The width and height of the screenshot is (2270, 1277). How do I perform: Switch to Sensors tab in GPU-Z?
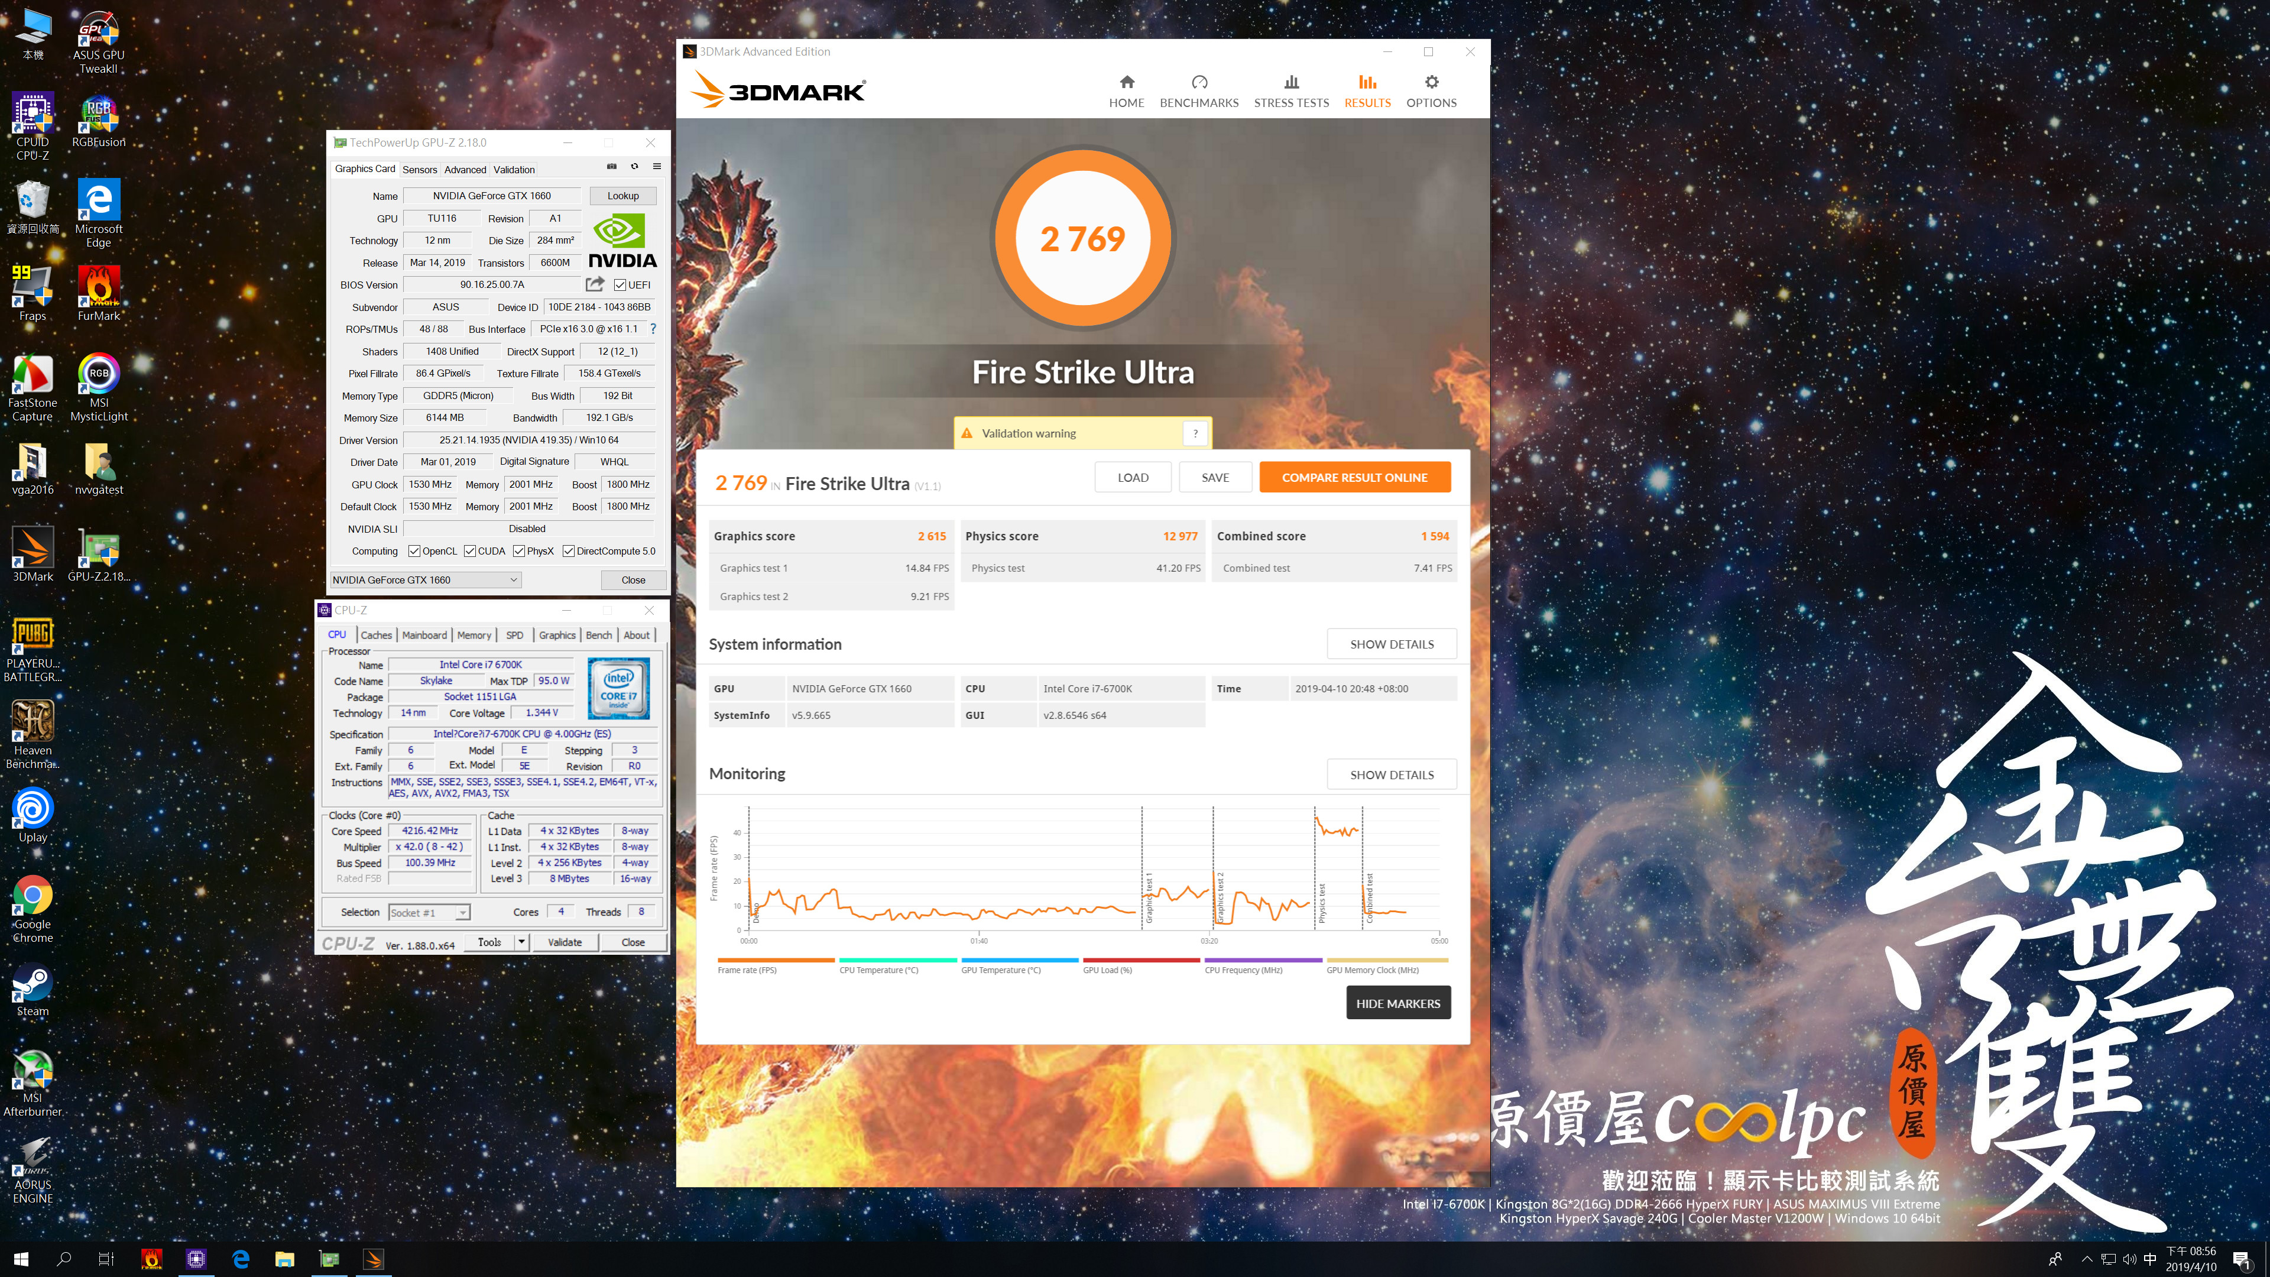tap(420, 169)
